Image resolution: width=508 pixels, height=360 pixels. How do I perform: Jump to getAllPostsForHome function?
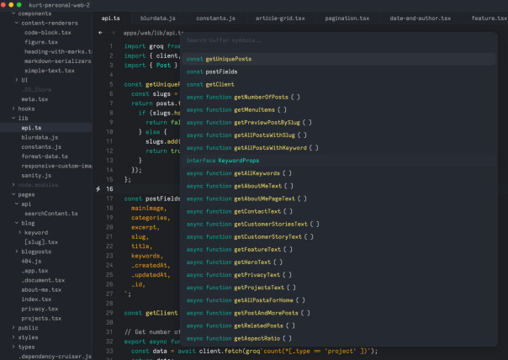tap(339, 300)
